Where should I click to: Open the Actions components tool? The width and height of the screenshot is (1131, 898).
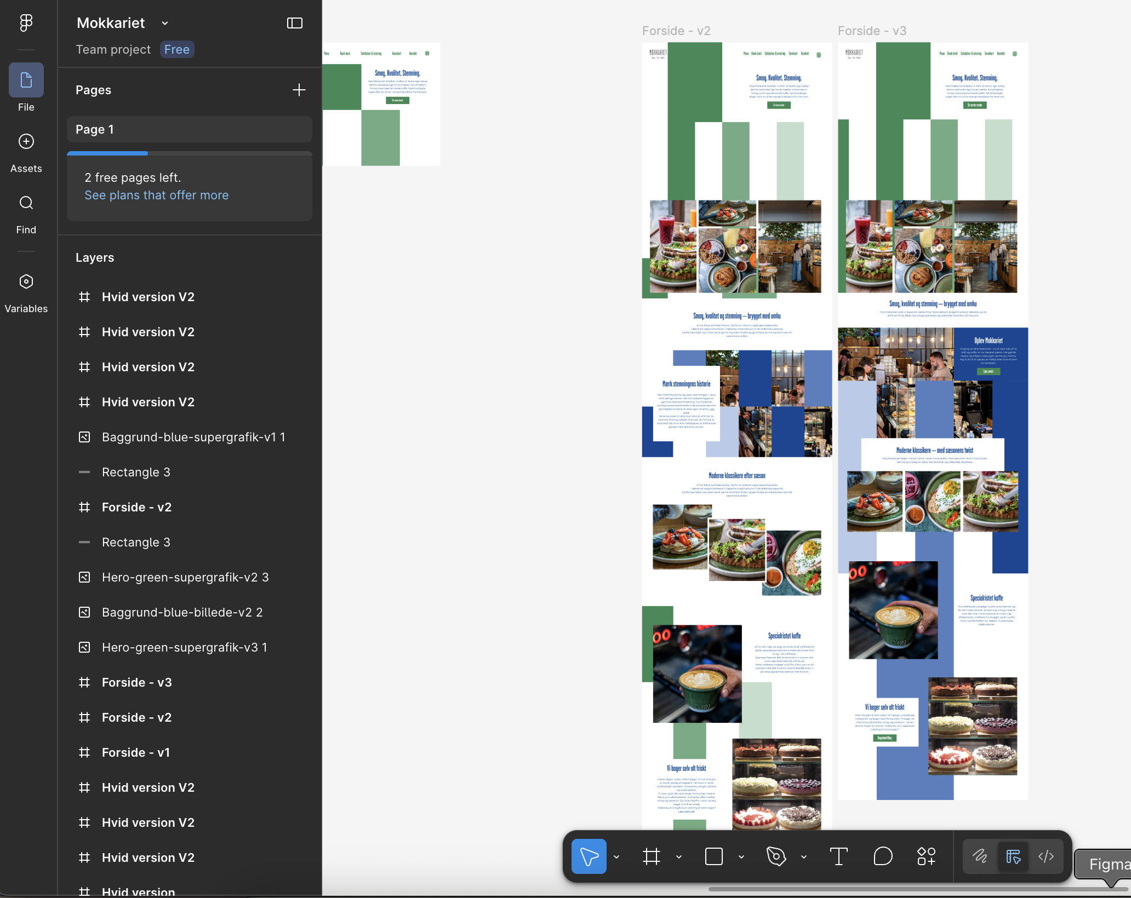[x=927, y=856]
